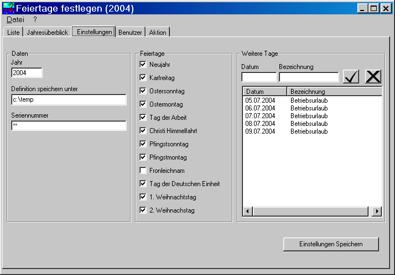Click the left scroll arrow of the list
The width and height of the screenshot is (395, 275).
[248, 211]
